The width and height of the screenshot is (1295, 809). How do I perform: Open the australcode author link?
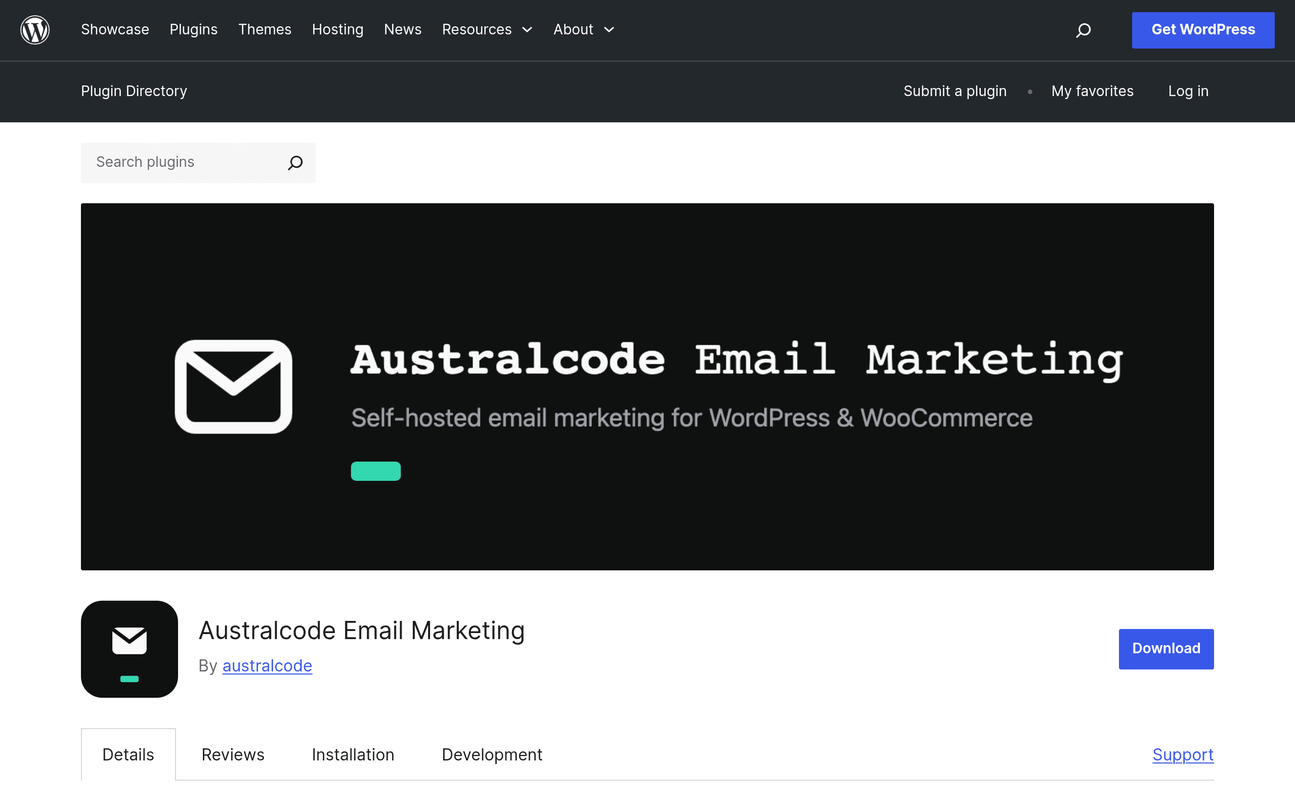[x=267, y=665]
